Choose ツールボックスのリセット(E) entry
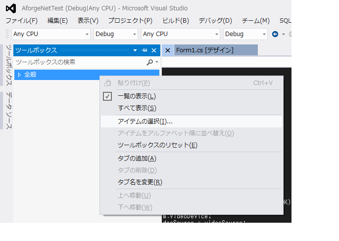This screenshot has height=241, width=339. (192, 145)
